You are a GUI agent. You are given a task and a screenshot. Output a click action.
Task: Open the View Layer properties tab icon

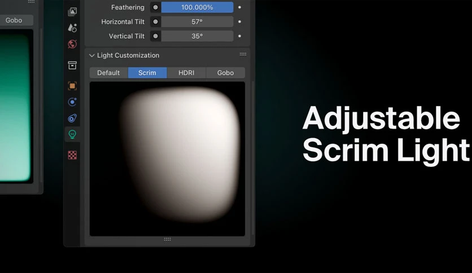72,12
